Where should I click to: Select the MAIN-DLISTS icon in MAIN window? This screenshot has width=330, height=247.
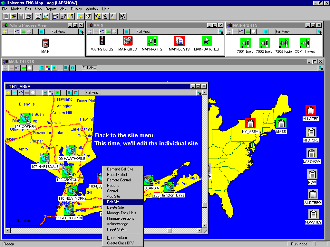pyautogui.click(x=179, y=41)
